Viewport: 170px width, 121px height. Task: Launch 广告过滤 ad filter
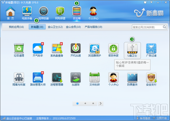pyautogui.click(x=151, y=50)
